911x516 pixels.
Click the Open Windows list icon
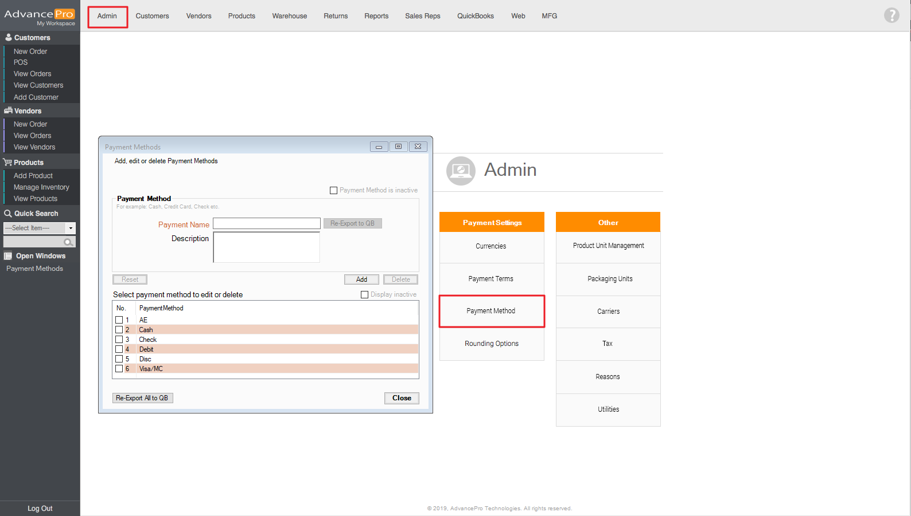[8, 256]
